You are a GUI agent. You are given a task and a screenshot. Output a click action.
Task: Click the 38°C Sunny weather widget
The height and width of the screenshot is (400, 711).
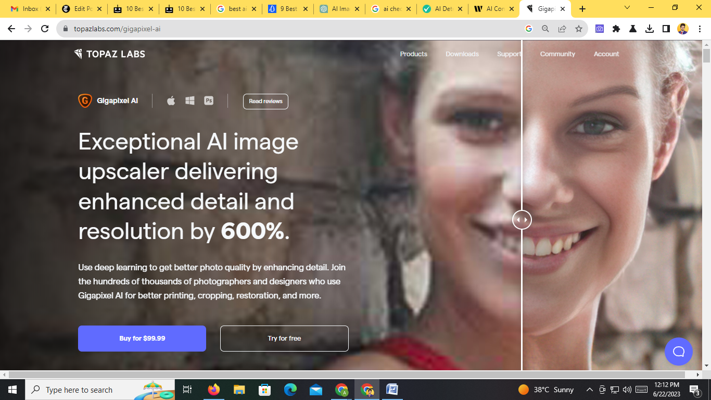[546, 390]
